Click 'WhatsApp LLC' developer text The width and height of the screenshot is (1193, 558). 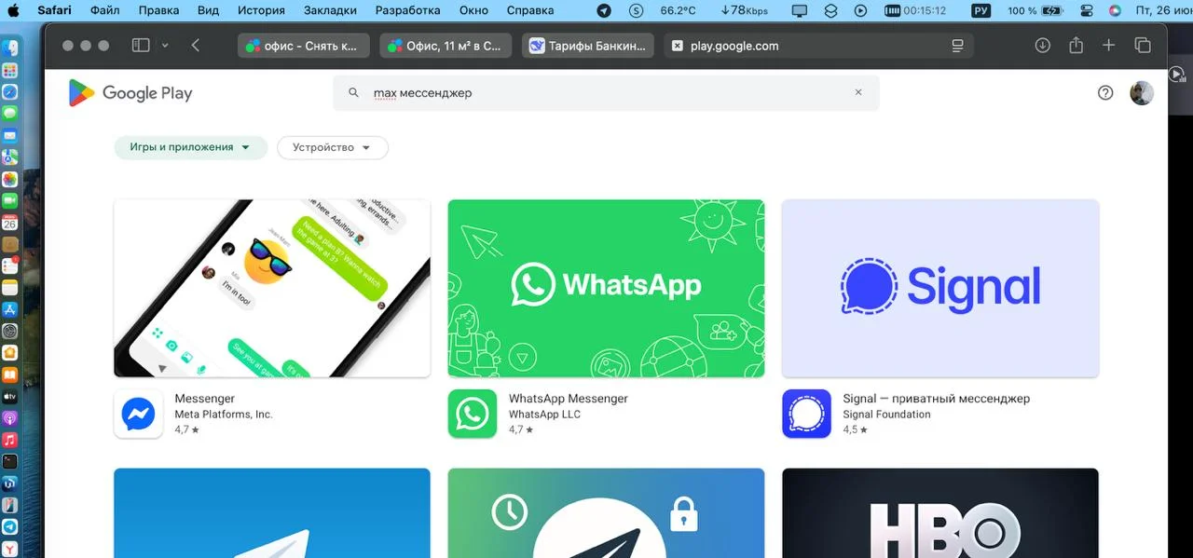pos(544,415)
